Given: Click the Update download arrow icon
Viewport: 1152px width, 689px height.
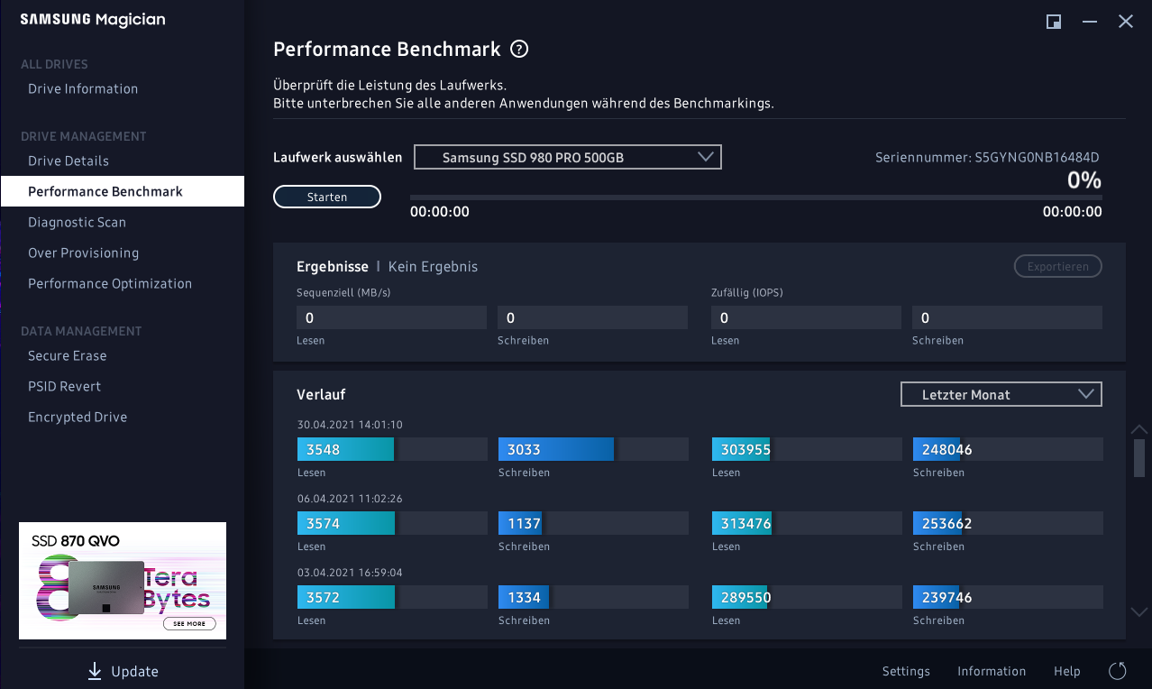Looking at the screenshot, I should click(x=95, y=671).
